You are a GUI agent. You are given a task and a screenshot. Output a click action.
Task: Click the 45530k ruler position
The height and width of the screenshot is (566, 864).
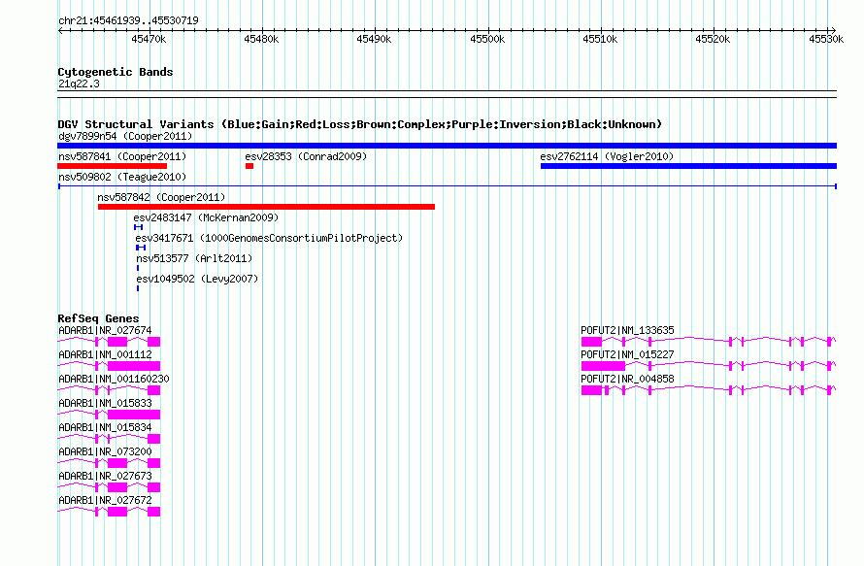[x=826, y=39]
